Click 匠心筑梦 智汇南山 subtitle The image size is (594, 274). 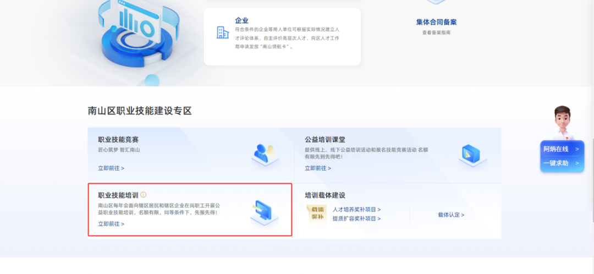click(119, 150)
